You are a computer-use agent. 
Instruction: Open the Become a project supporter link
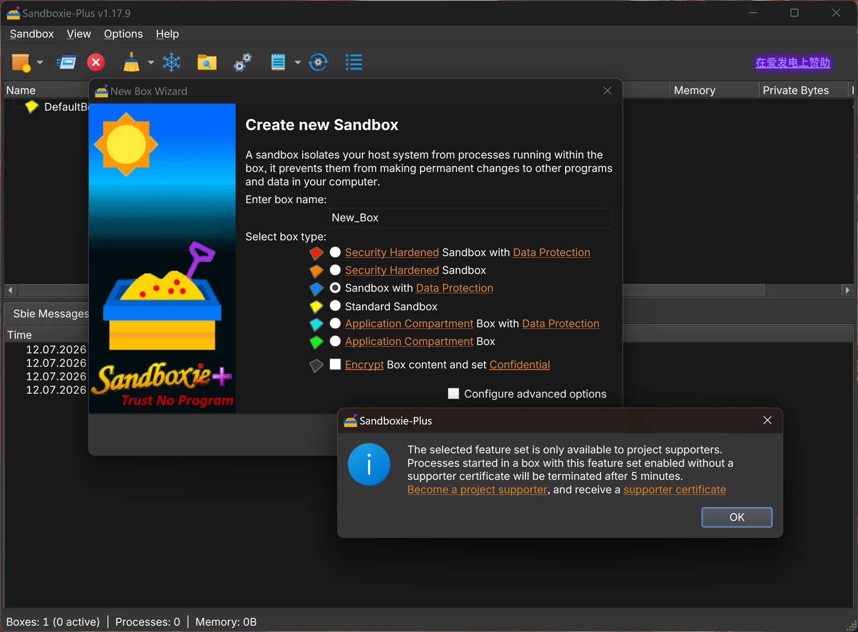[477, 489]
